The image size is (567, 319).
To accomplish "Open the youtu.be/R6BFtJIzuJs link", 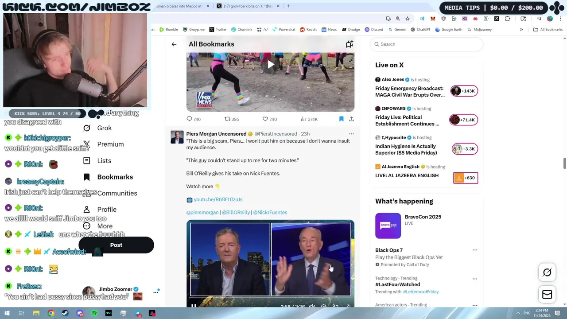I will pyautogui.click(x=218, y=199).
